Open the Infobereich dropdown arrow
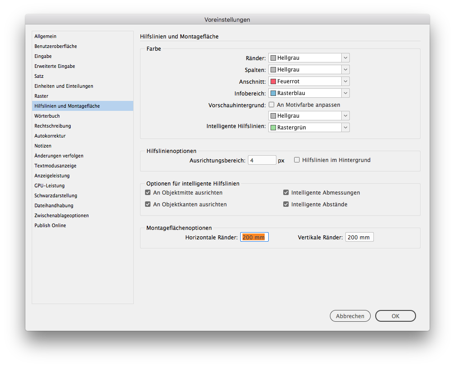This screenshot has height=367, width=455. (x=345, y=93)
